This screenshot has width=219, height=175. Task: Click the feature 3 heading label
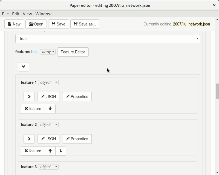29,167
